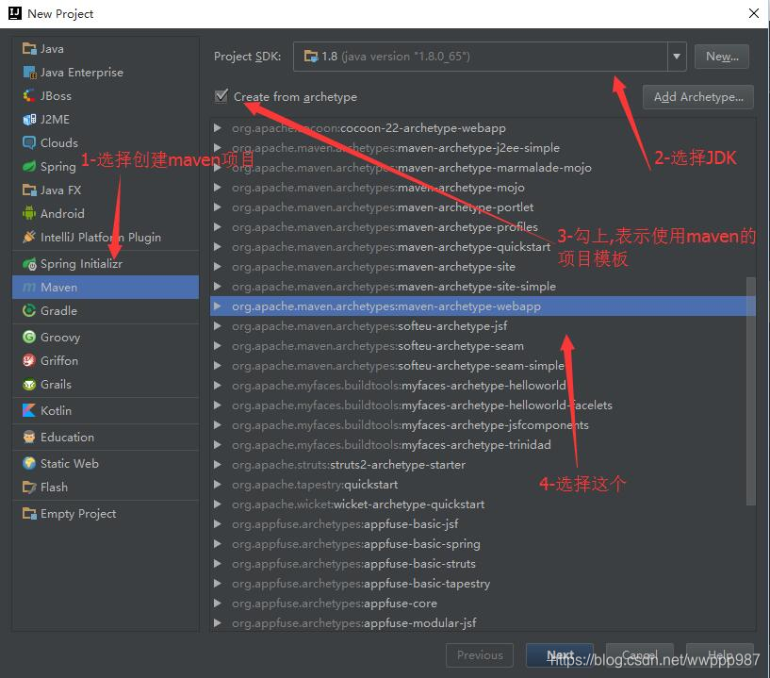This screenshot has height=678, width=770.
Task: Expand maven-archetype-quickstart node
Action: coord(217,247)
